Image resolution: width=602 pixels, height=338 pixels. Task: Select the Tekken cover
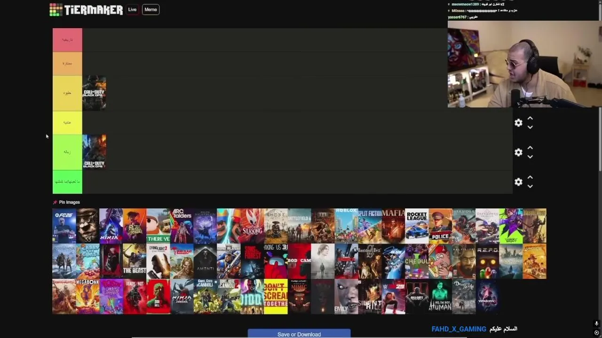pos(487,296)
